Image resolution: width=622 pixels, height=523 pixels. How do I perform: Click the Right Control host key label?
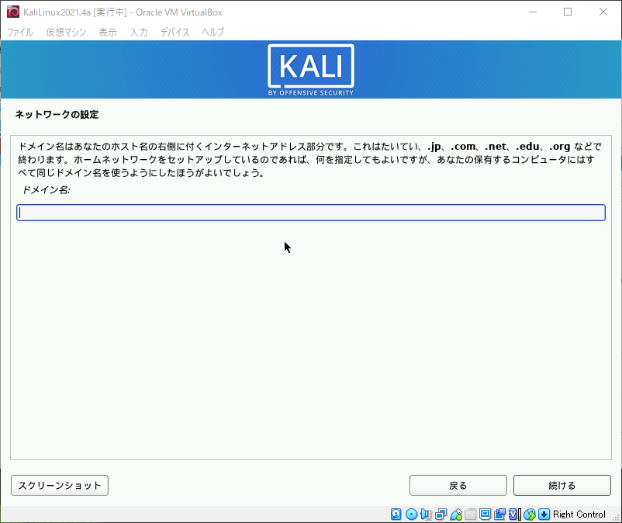coord(579,514)
